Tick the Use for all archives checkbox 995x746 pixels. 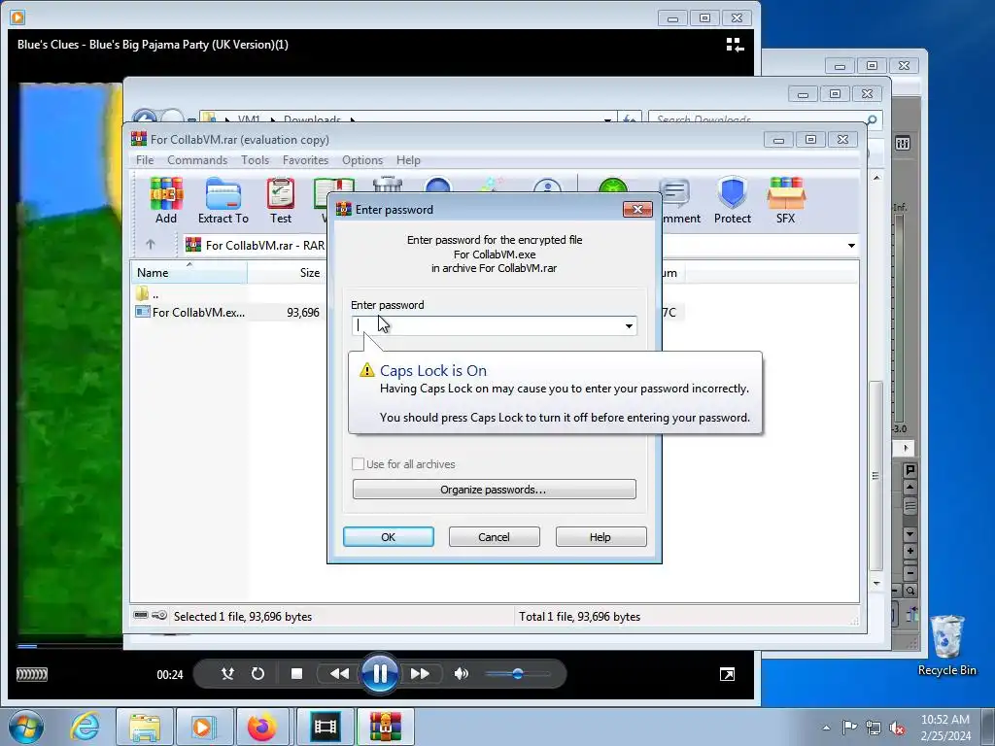[x=358, y=463]
